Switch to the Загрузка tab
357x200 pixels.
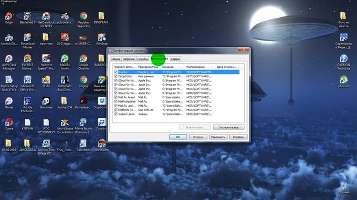tap(129, 59)
